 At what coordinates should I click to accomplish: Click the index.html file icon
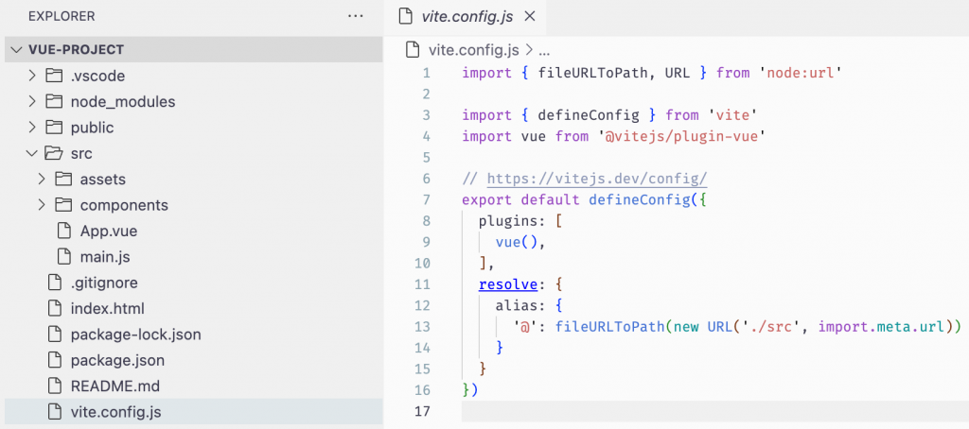[55, 308]
